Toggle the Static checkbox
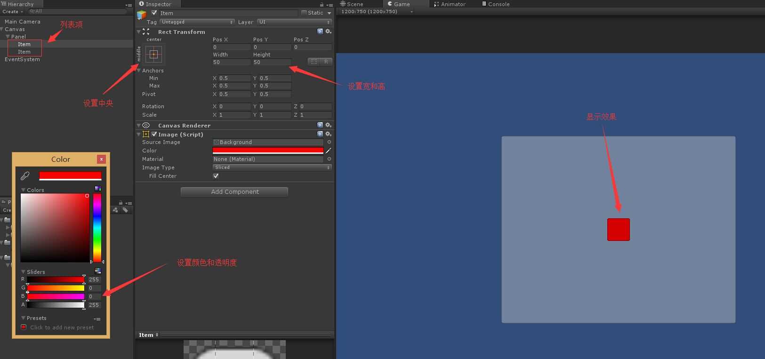The width and height of the screenshot is (765, 359). click(304, 13)
